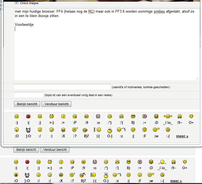Click the :| code text on the background page

[50, 181]
